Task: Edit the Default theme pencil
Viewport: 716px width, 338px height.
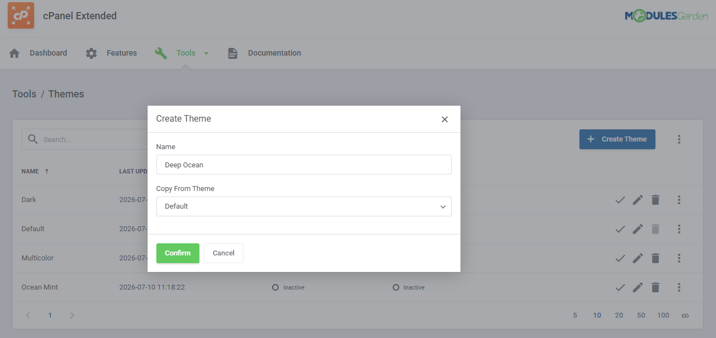Action: (638, 229)
